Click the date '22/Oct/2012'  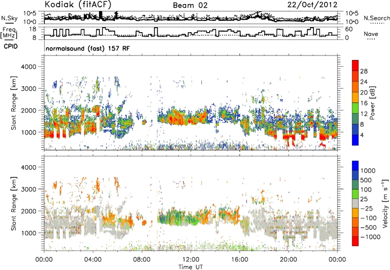(x=312, y=5)
